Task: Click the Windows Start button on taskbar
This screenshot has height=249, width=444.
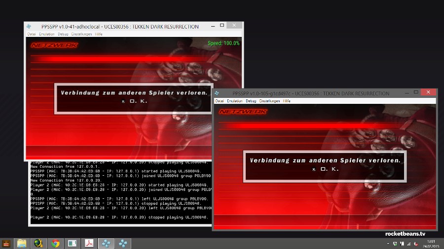Action: coord(6,243)
